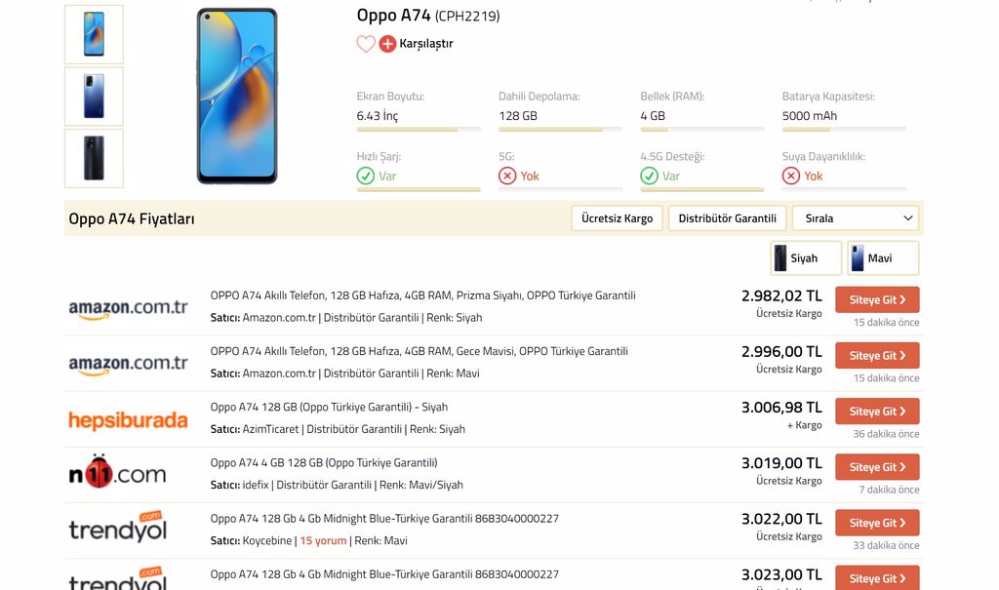Image resolution: width=999 pixels, height=590 pixels.
Task: Open the Sırala sort dropdown
Action: coord(855,218)
